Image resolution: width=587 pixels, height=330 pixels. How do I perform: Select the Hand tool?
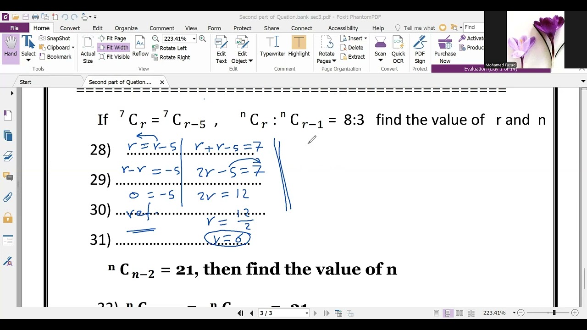[10, 49]
